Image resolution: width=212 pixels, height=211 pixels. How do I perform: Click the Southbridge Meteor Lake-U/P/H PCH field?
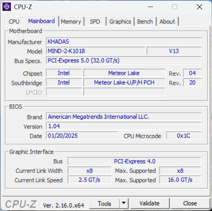124,82
